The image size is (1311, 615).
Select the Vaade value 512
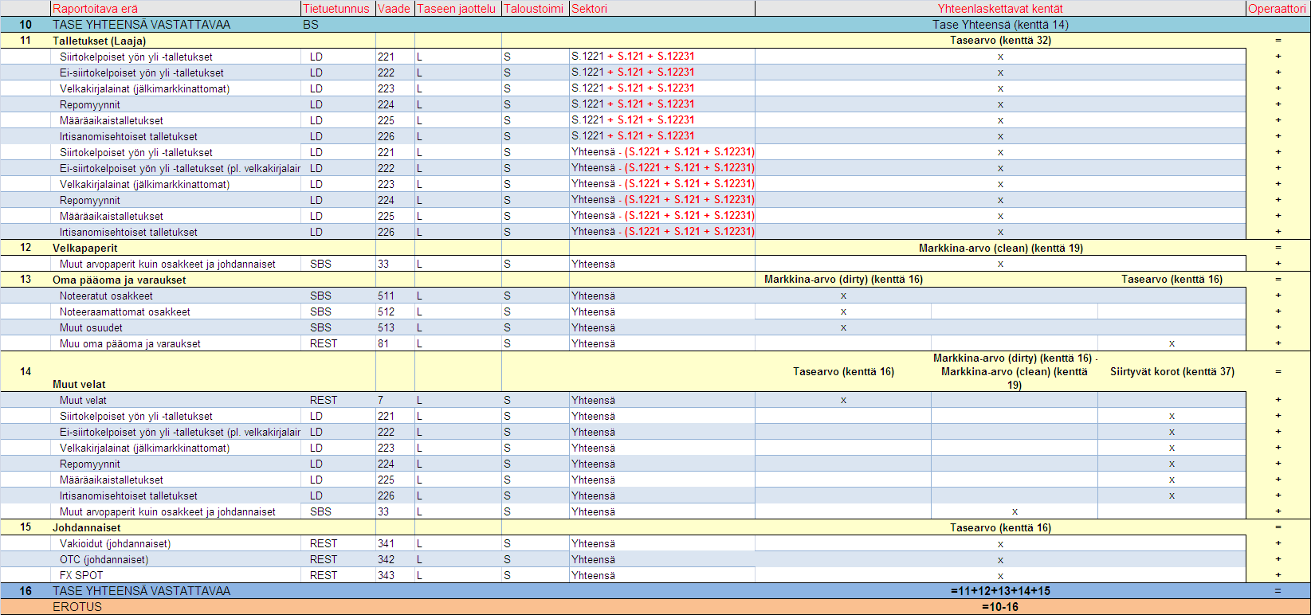(x=386, y=311)
